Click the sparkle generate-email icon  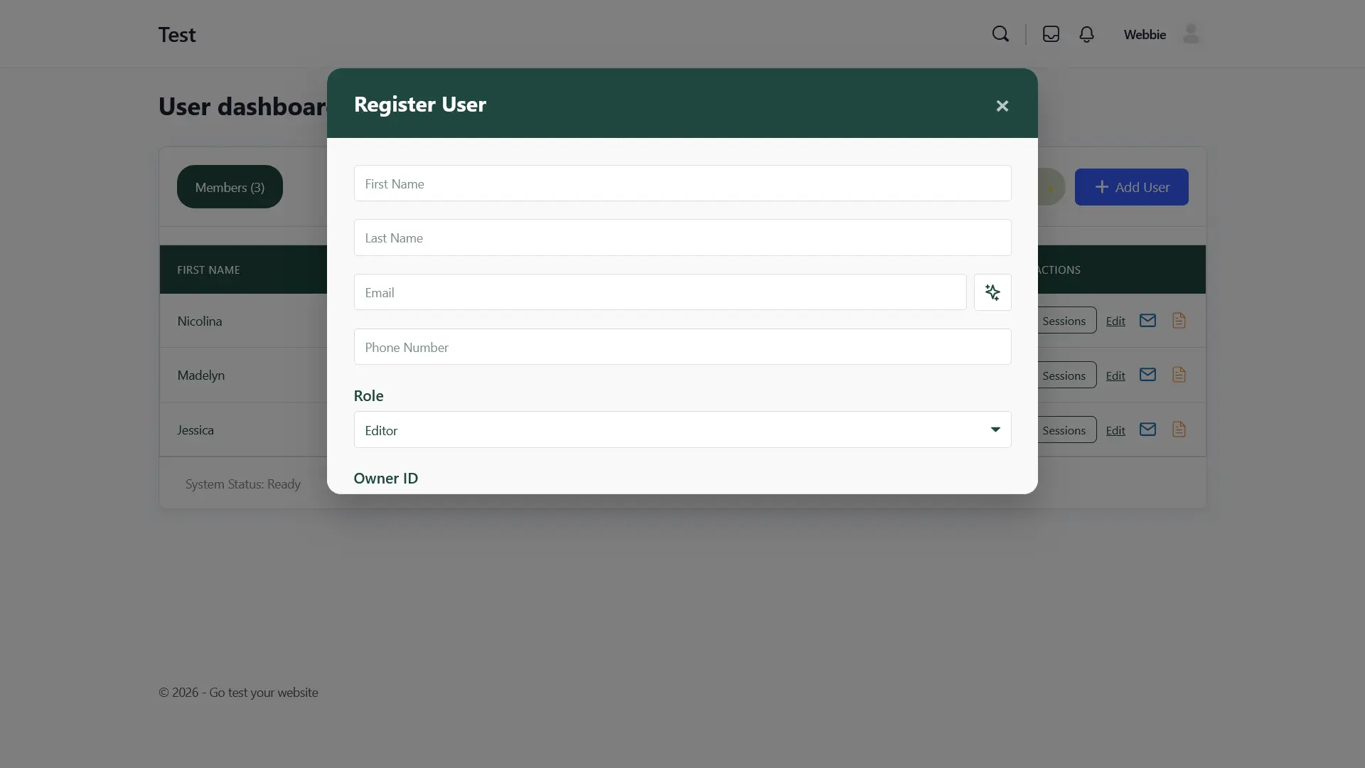pyautogui.click(x=992, y=292)
